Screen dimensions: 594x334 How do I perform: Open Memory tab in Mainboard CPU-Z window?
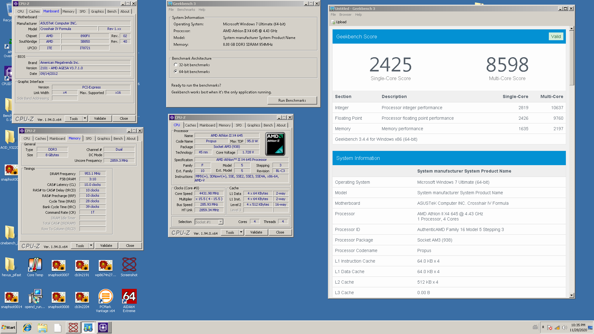68,11
